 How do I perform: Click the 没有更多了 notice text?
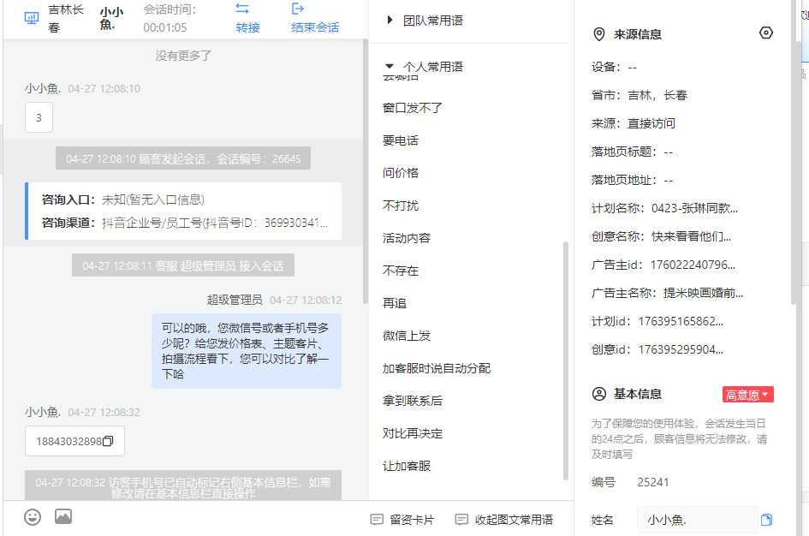pos(183,55)
